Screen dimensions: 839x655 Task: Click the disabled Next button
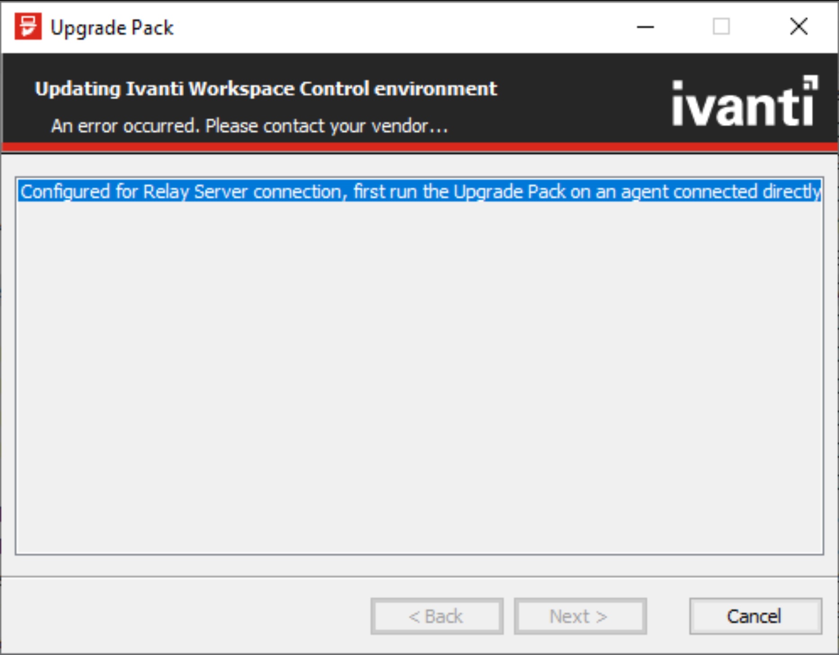pyautogui.click(x=580, y=616)
